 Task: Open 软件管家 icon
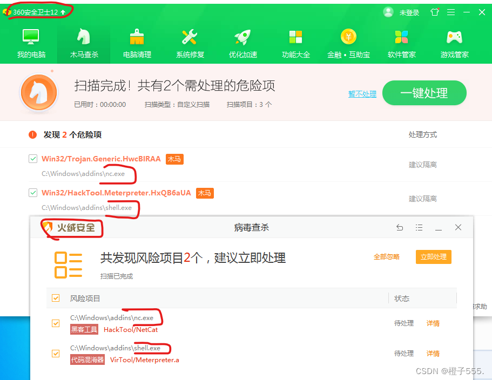click(402, 43)
